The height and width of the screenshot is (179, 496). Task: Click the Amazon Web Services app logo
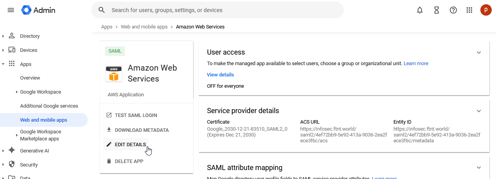click(114, 74)
